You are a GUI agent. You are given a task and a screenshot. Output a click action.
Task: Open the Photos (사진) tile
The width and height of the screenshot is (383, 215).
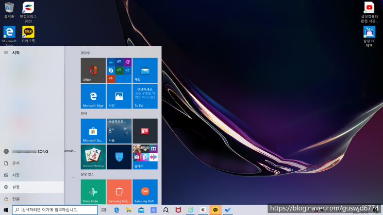(119, 96)
